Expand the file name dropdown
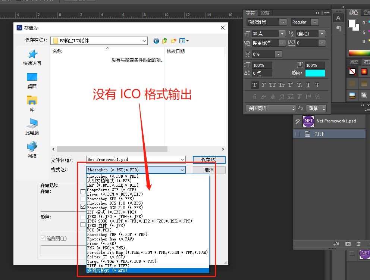 click(182, 160)
